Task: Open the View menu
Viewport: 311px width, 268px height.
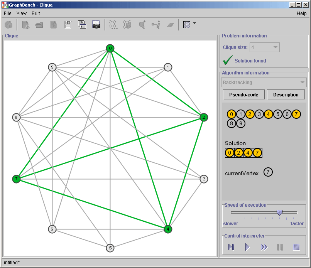Action: coord(22,13)
